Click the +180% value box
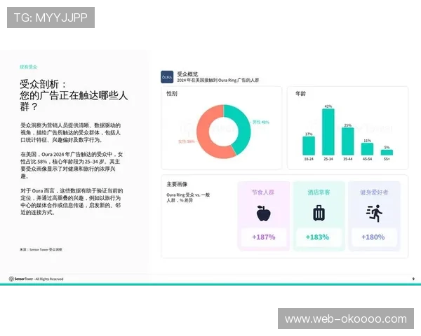The image size is (421, 336). click(x=373, y=237)
